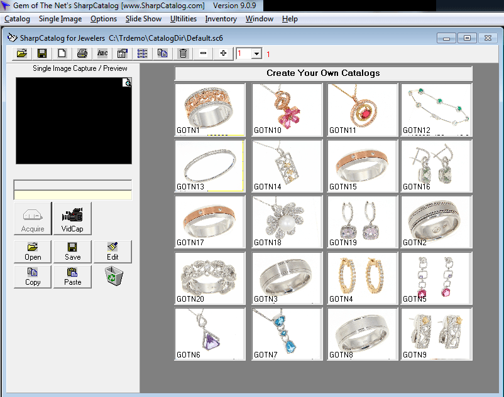The width and height of the screenshot is (504, 397).
Task: Delete selected item with the trash toolbar icon
Action: (183, 53)
